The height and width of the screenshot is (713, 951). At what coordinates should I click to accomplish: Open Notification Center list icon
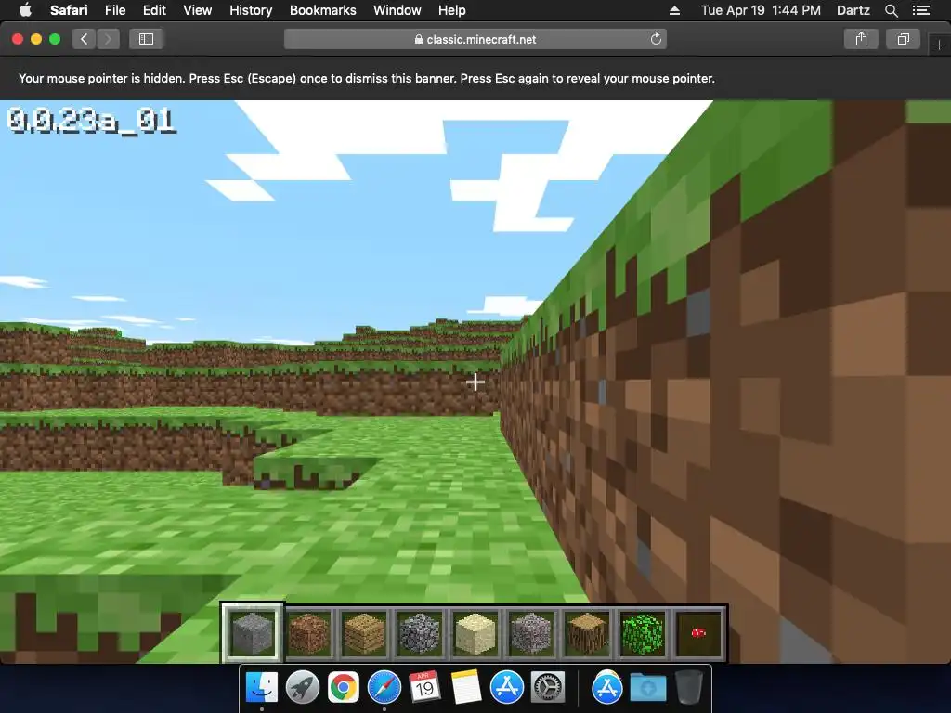920,10
